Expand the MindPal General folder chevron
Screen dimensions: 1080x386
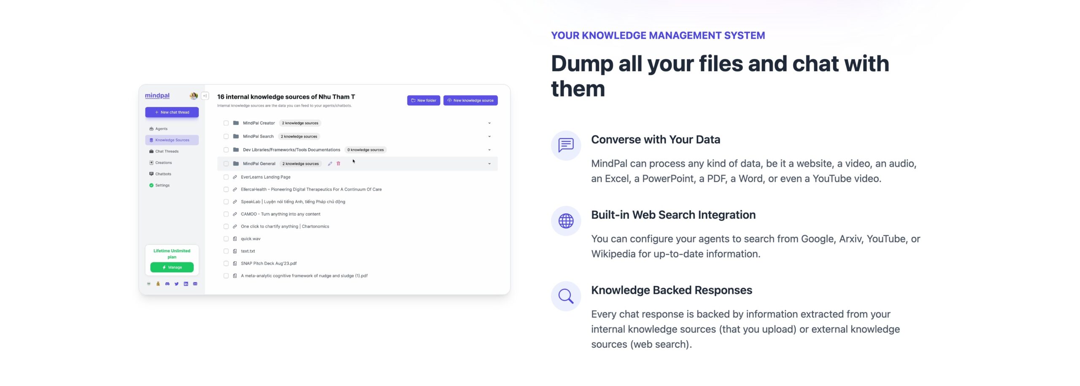point(489,164)
